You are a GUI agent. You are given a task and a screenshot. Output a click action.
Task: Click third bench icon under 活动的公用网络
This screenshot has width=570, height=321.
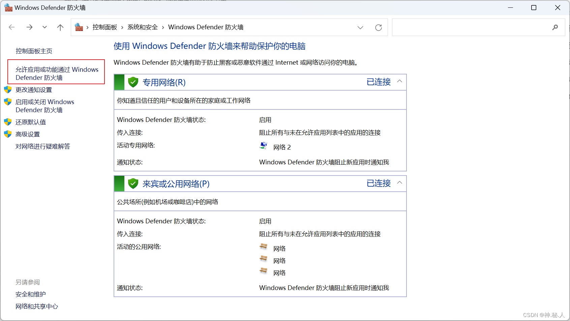pos(263,271)
